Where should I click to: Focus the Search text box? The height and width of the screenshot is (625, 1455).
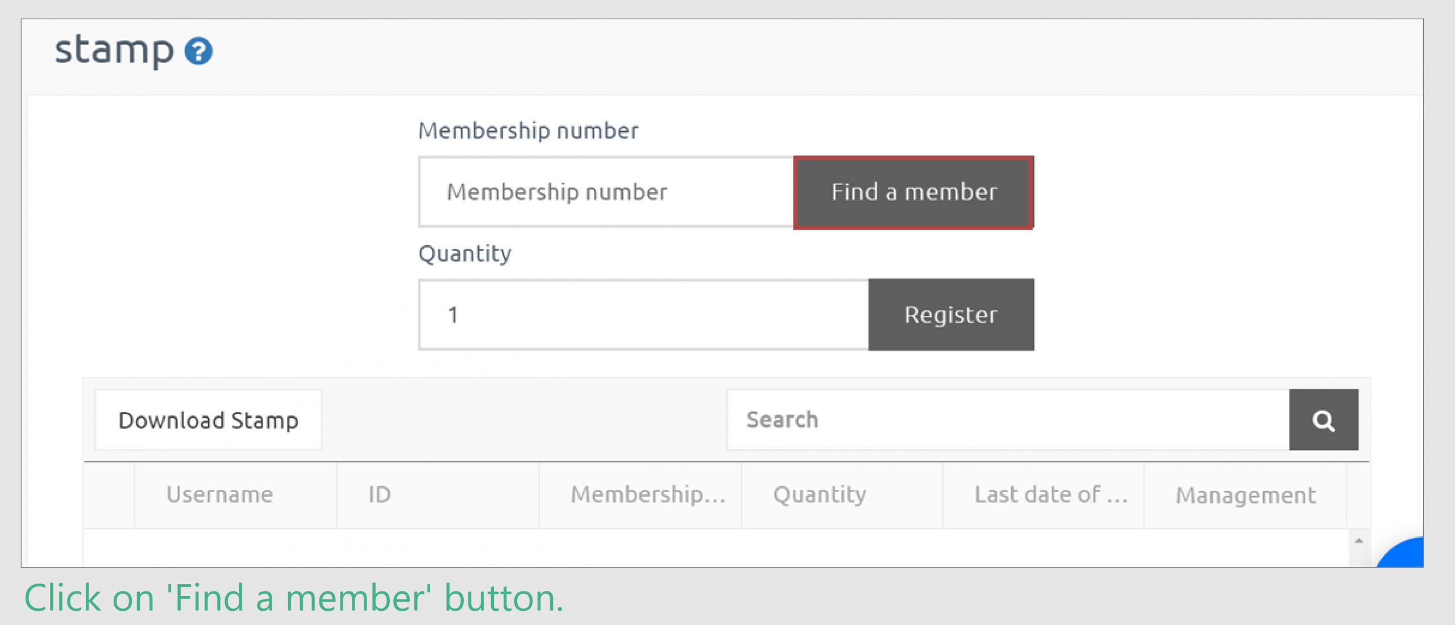click(x=1008, y=420)
